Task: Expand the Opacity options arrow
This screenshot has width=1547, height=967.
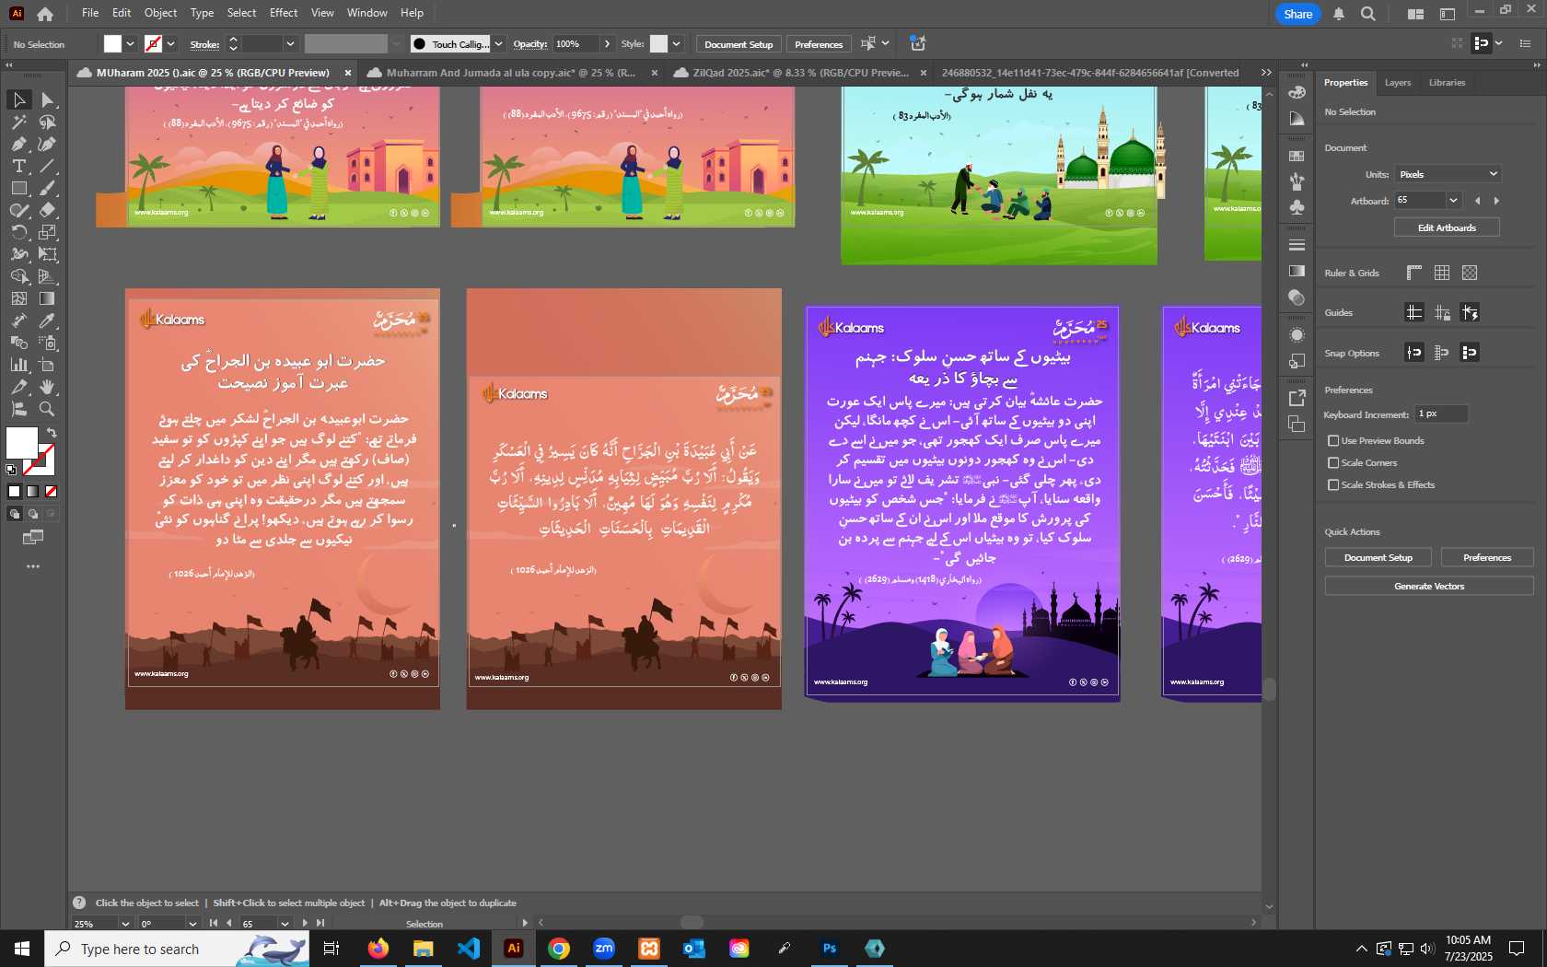Action: (x=607, y=44)
